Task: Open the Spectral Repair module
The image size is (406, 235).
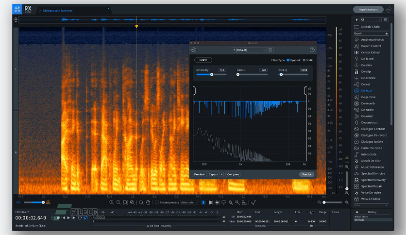Action: click(x=368, y=186)
